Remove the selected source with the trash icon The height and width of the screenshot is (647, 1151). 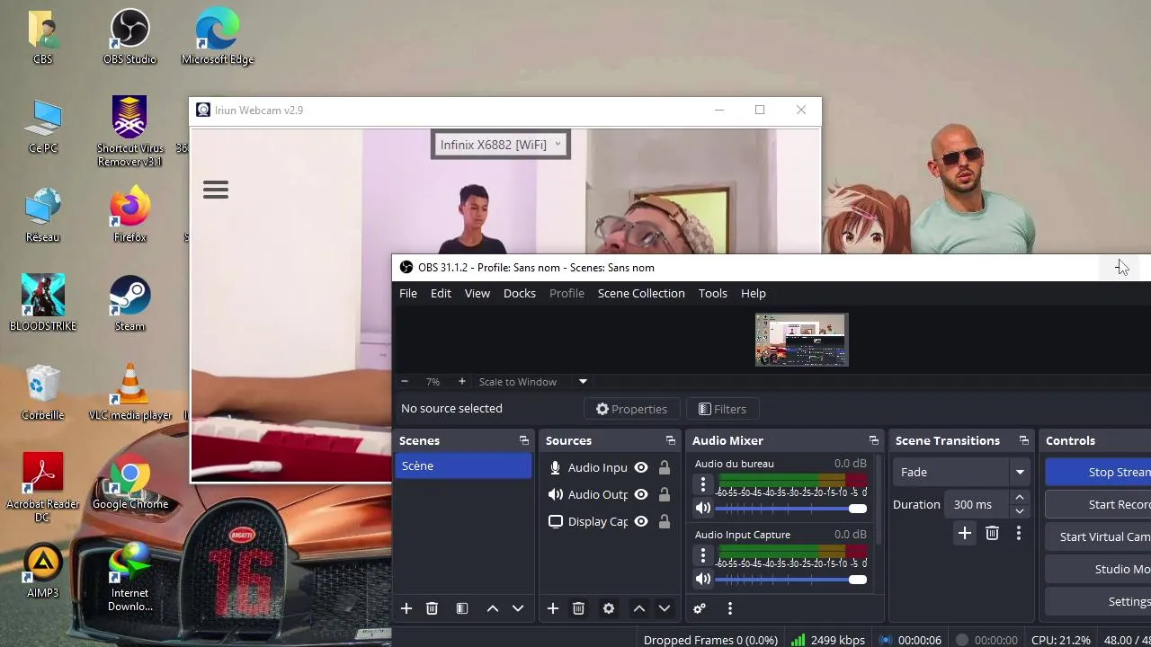(x=578, y=608)
